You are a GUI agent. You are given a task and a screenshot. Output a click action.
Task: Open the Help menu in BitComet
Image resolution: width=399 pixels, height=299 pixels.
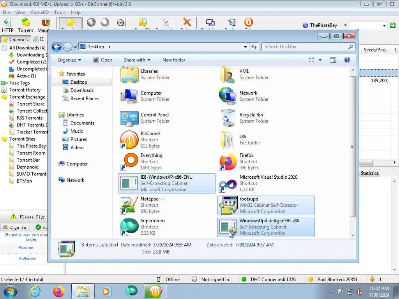point(76,12)
